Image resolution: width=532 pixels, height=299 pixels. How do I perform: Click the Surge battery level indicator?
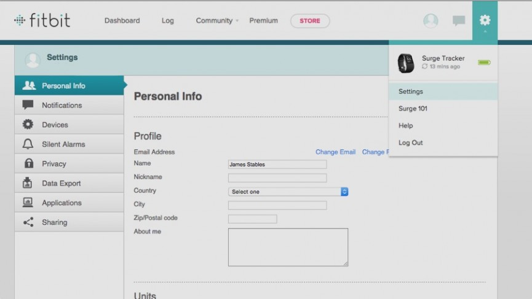(x=484, y=63)
